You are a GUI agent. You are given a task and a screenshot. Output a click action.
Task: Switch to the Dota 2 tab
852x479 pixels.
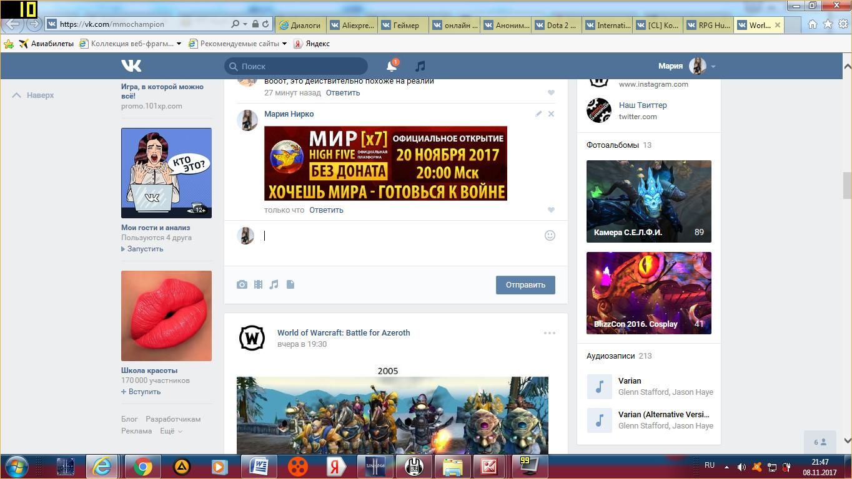click(557, 25)
